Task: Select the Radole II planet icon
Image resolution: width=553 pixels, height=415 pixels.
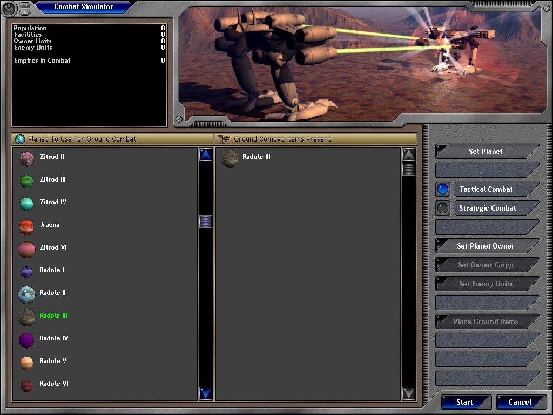Action: (x=26, y=294)
